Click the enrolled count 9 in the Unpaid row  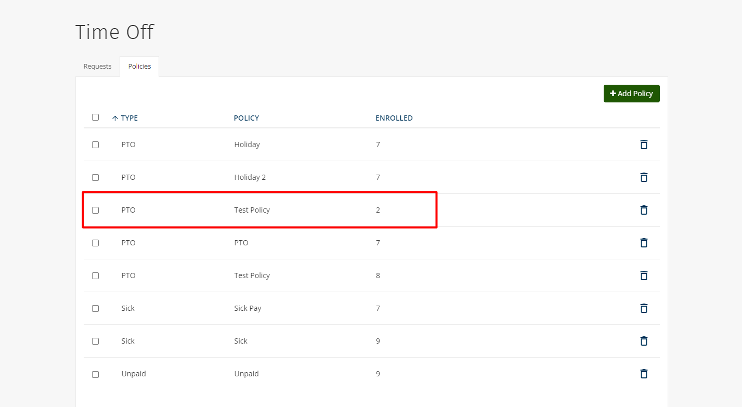(378, 374)
